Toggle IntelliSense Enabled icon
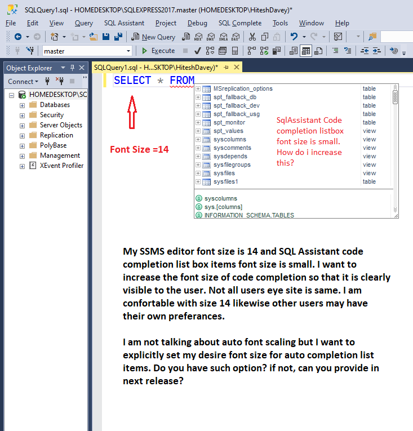 [235, 51]
